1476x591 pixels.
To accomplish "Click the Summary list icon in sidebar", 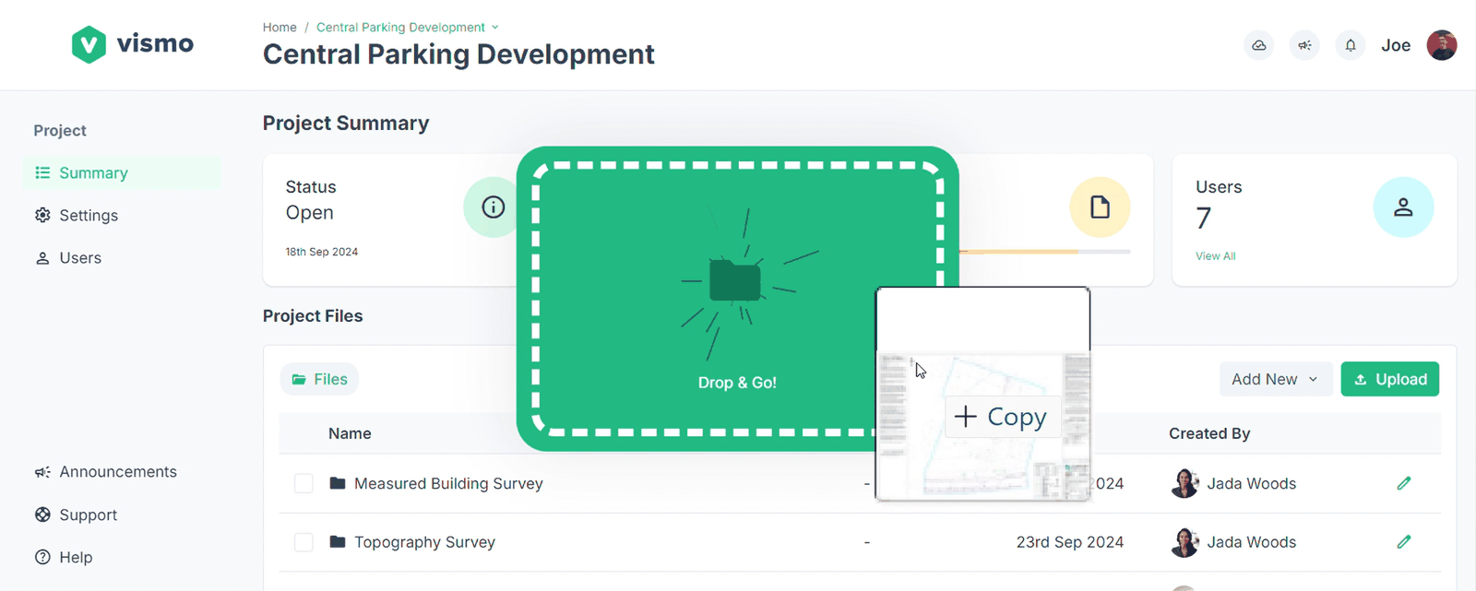I will pyautogui.click(x=42, y=172).
